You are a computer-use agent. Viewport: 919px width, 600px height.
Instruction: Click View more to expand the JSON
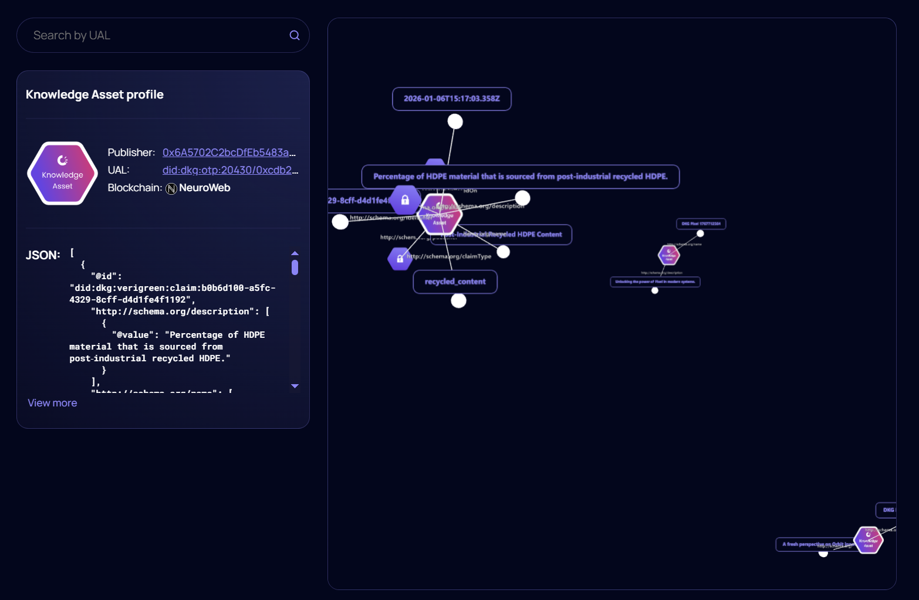(x=52, y=403)
